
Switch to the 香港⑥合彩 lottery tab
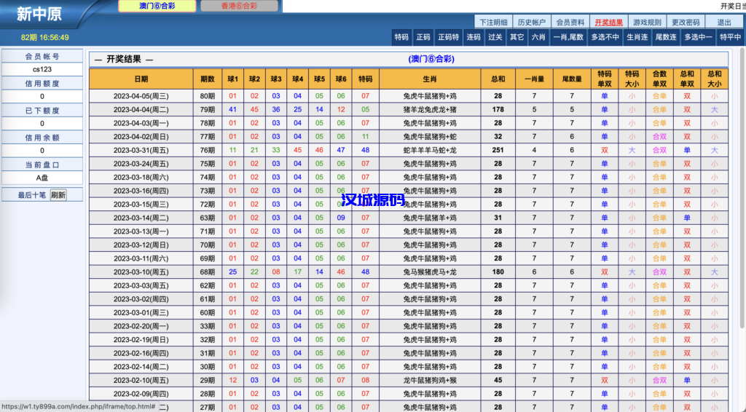pyautogui.click(x=239, y=6)
